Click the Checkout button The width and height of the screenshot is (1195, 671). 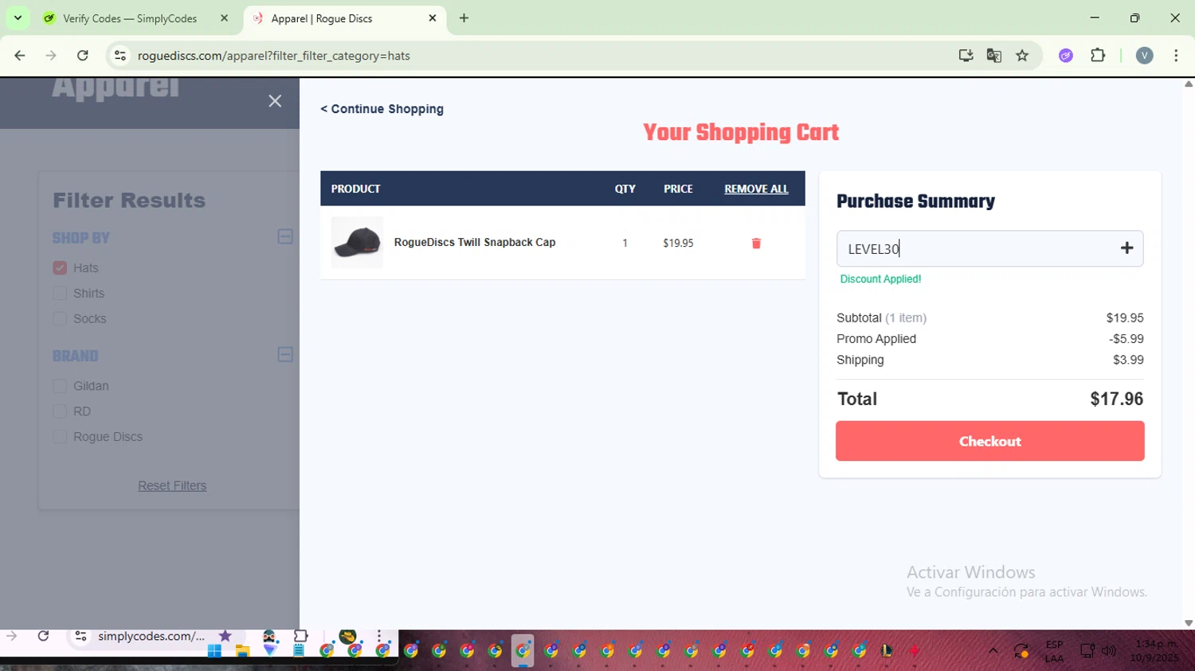point(989,441)
